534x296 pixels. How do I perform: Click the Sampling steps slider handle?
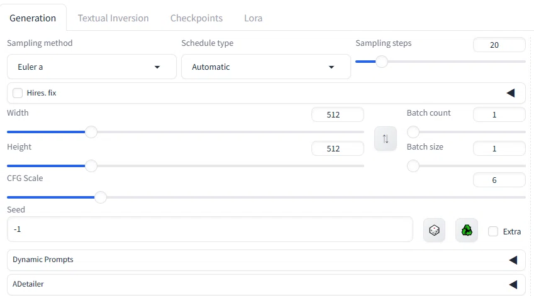point(381,62)
